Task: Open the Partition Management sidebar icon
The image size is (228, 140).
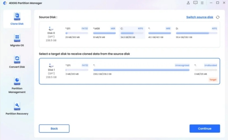Action: [17, 81]
